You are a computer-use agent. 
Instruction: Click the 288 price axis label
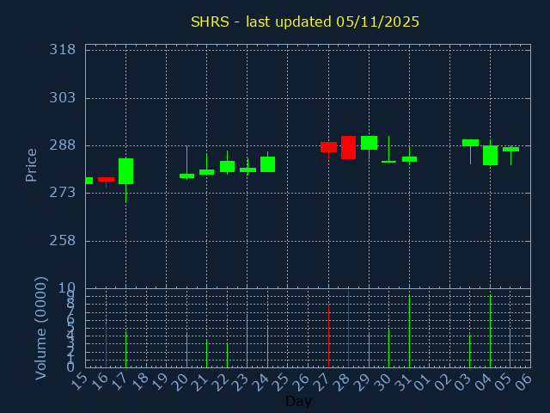click(62, 145)
